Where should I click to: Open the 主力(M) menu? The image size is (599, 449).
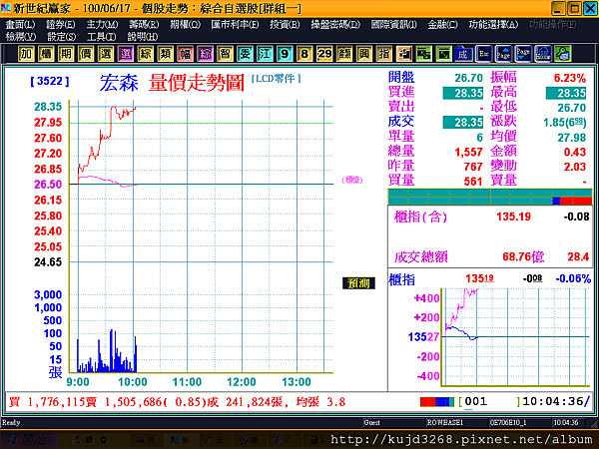[102, 24]
